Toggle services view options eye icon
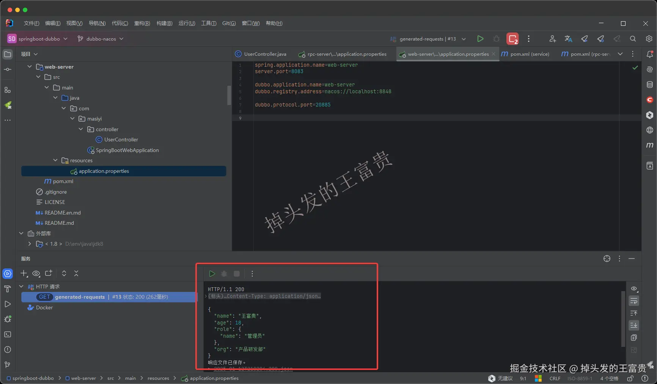The image size is (657, 384). coord(36,273)
